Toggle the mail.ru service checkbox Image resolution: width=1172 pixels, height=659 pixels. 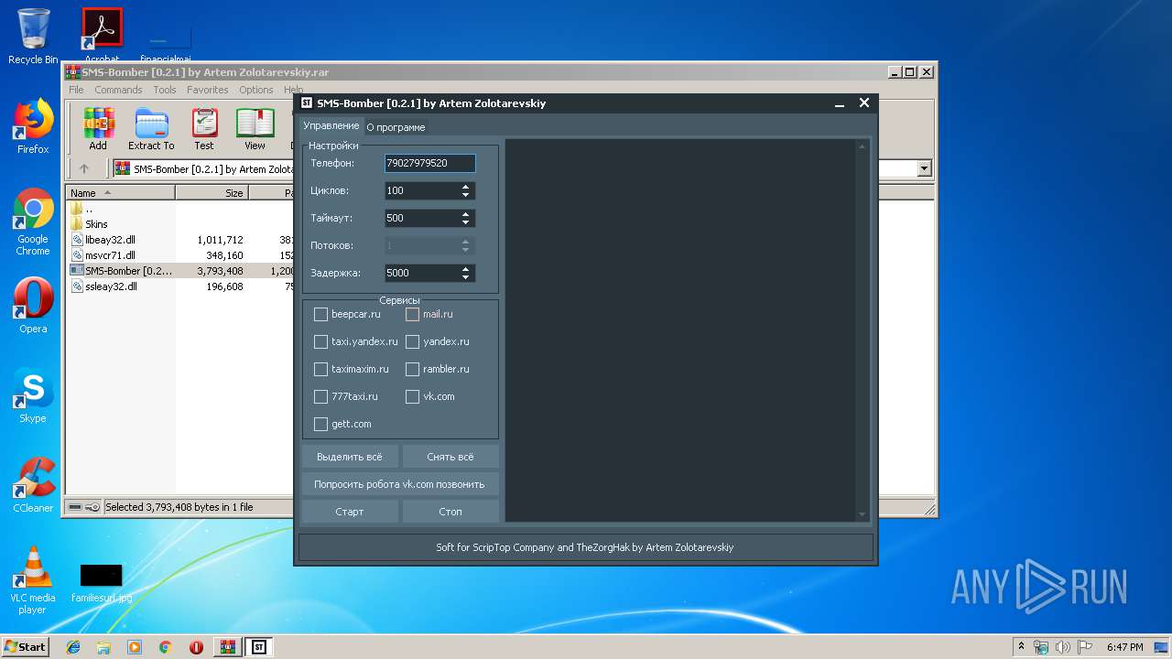click(x=412, y=314)
